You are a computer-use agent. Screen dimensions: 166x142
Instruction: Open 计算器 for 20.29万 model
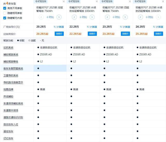tap(59, 27)
